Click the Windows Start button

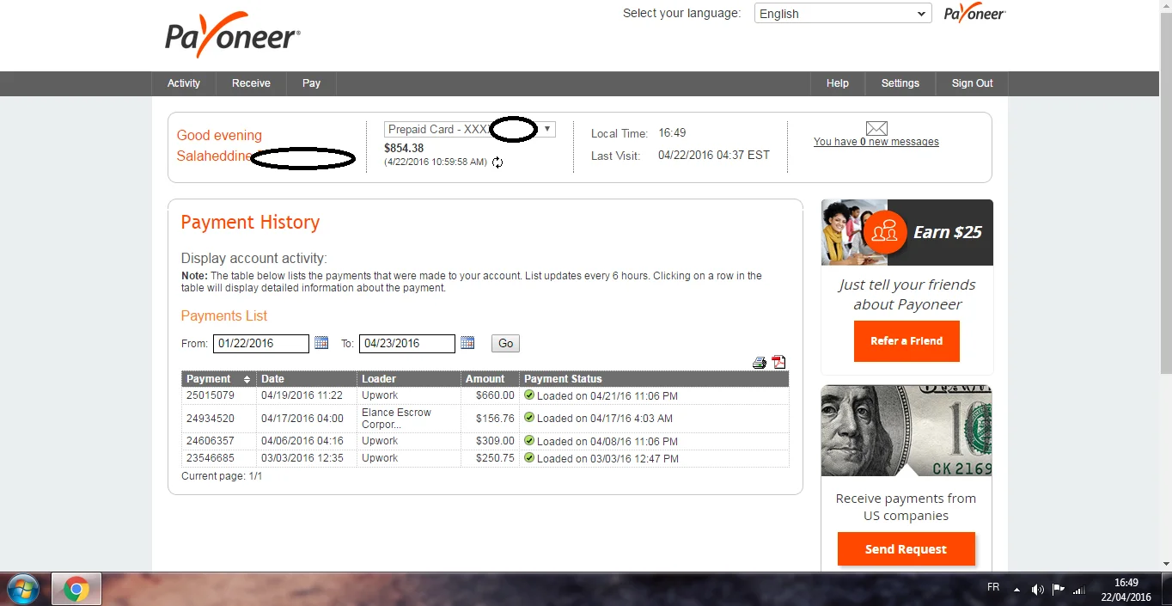point(23,590)
